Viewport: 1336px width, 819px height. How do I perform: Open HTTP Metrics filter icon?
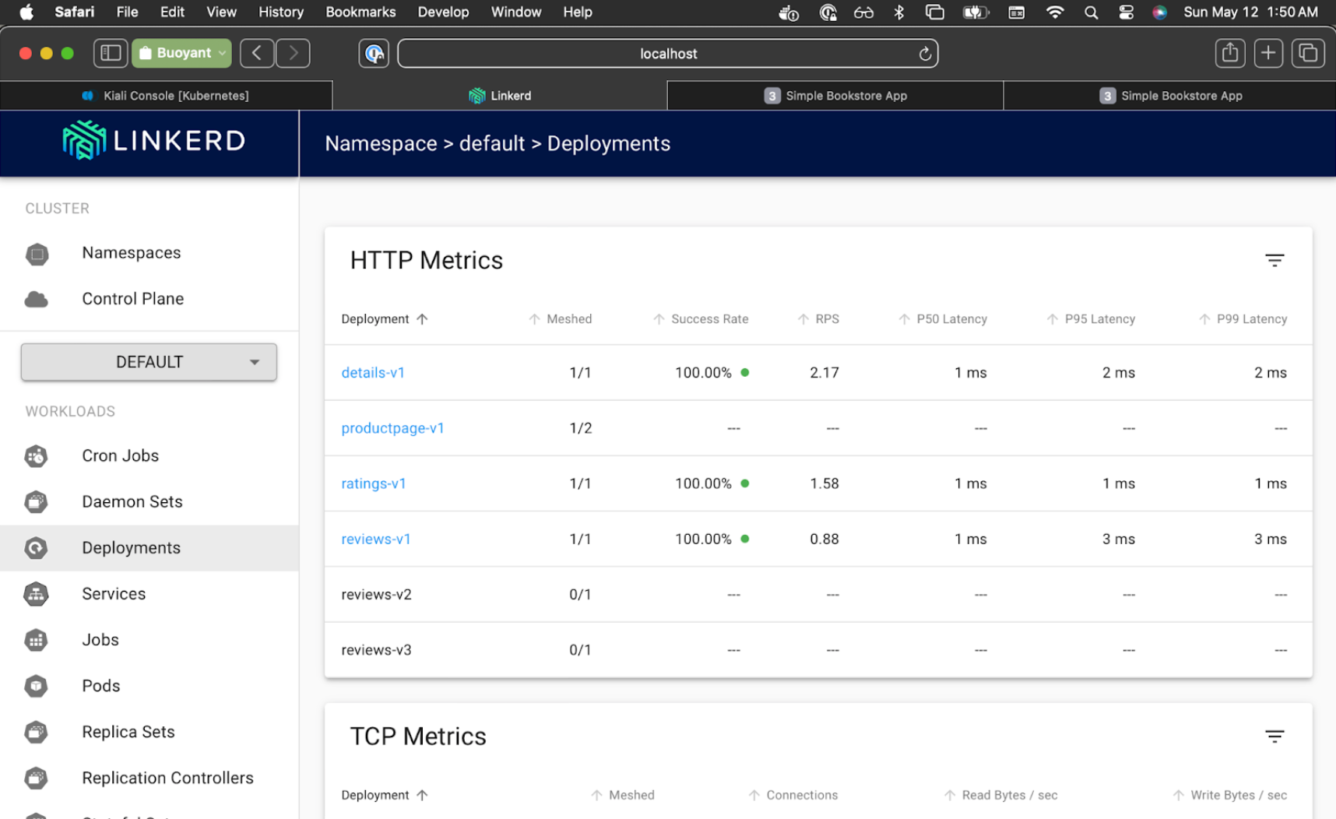point(1274,260)
